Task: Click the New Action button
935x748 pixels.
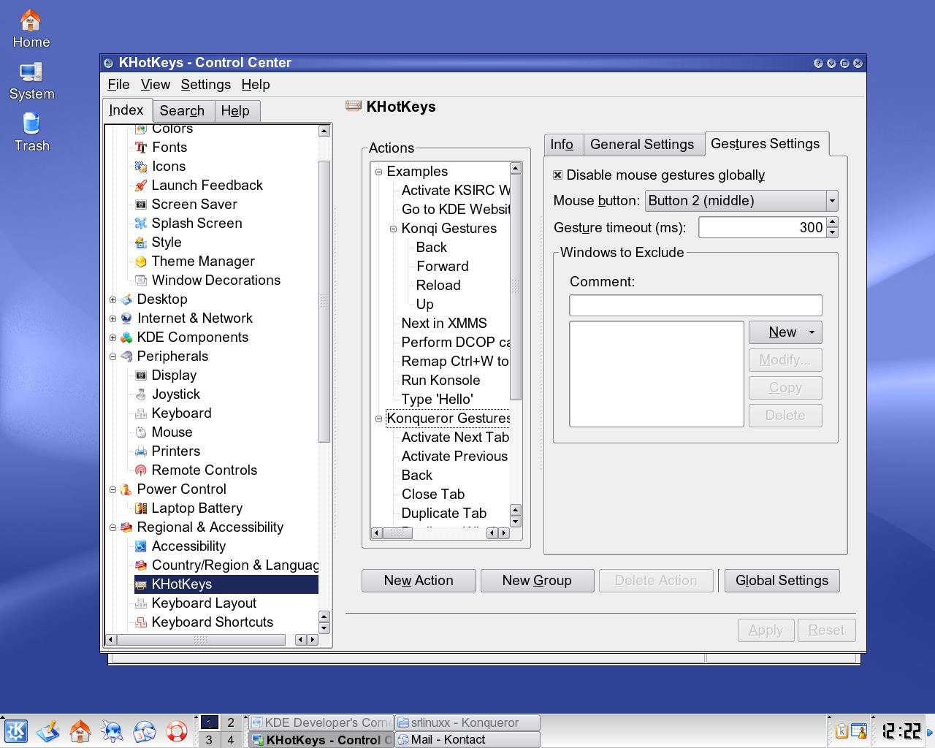Action: click(x=419, y=581)
